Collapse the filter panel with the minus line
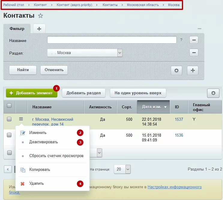This screenshot has width=223, height=200. pos(199,29)
